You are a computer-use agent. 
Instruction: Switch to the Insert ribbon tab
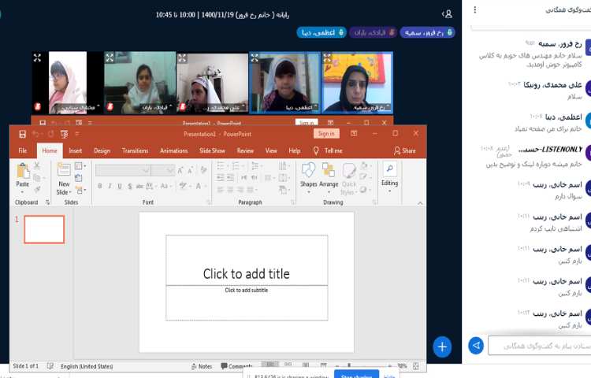tap(75, 150)
